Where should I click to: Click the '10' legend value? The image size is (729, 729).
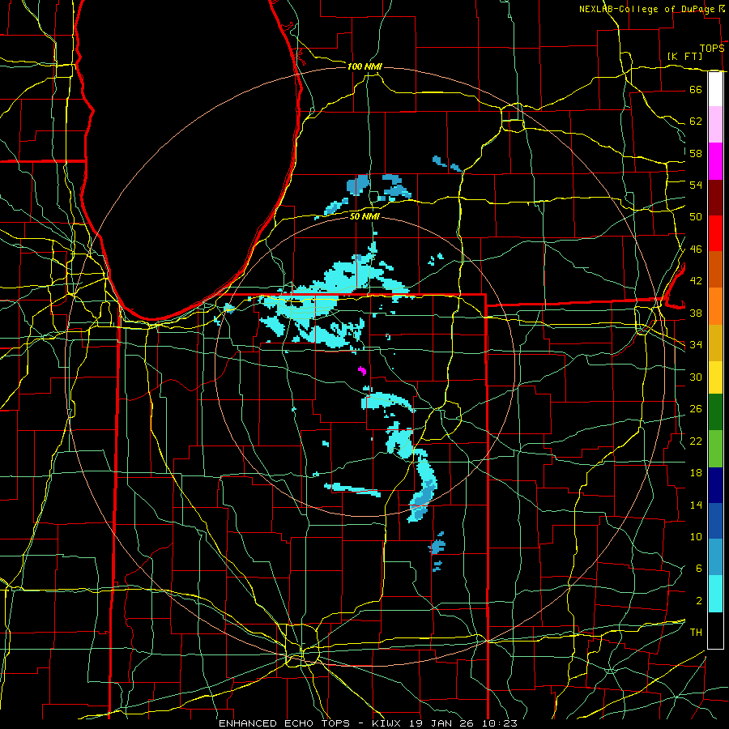pyautogui.click(x=696, y=536)
